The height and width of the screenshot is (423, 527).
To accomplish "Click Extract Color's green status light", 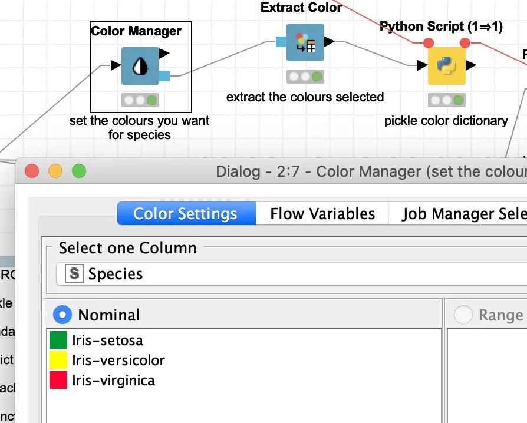I will (x=318, y=76).
